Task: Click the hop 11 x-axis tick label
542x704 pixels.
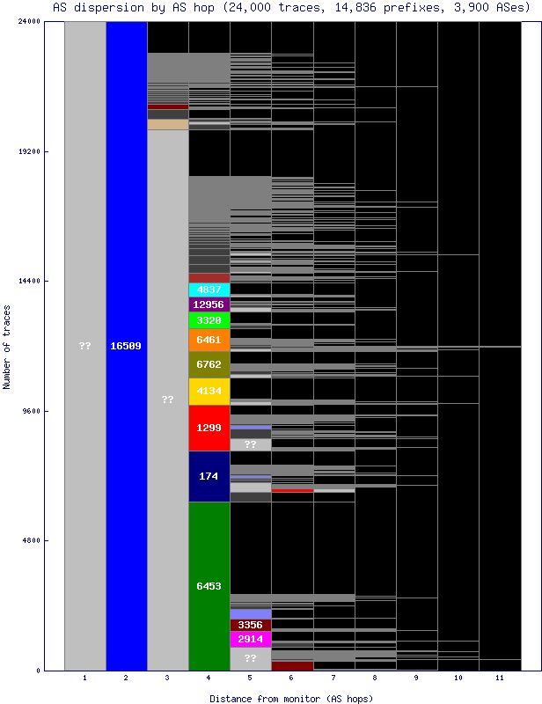Action: click(500, 679)
